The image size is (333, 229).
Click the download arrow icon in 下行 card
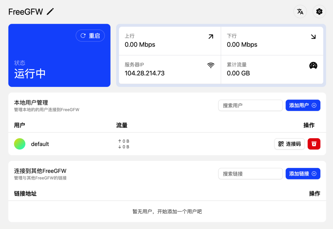point(313,37)
